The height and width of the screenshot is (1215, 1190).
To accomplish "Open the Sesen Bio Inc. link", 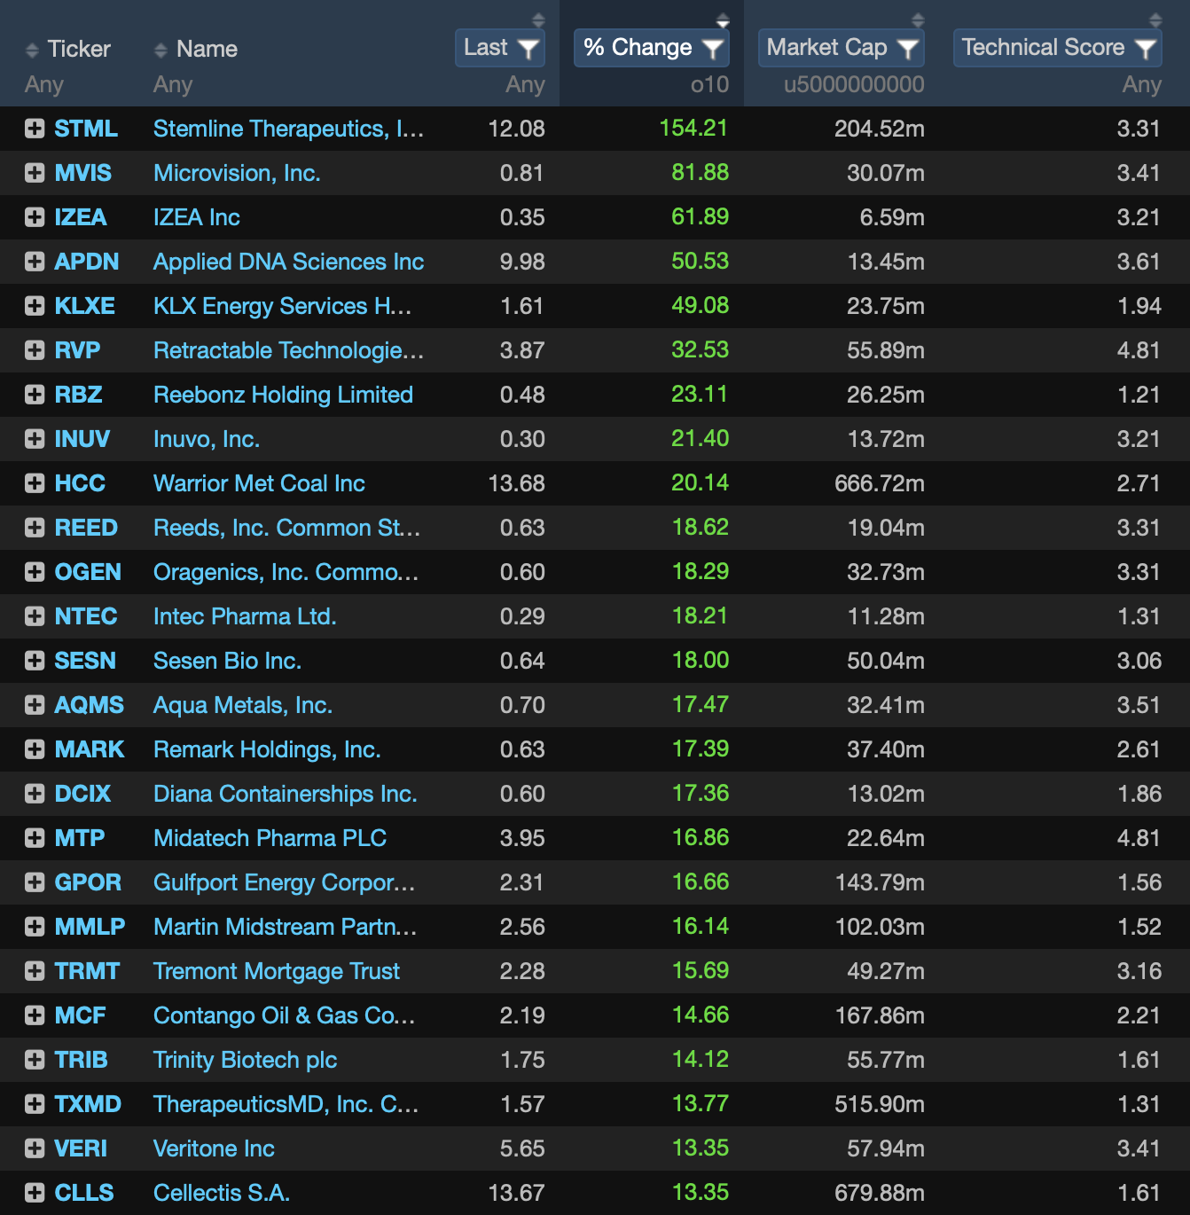I will [227, 661].
